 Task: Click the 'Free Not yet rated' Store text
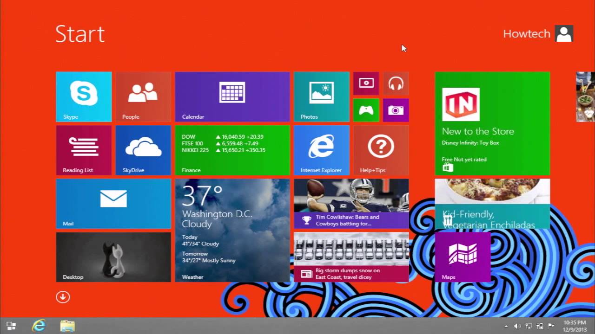464,159
